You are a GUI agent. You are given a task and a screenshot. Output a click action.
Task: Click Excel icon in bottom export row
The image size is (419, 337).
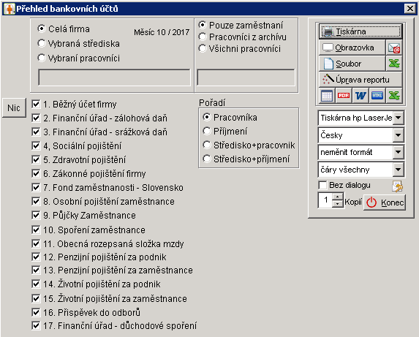[x=394, y=95]
